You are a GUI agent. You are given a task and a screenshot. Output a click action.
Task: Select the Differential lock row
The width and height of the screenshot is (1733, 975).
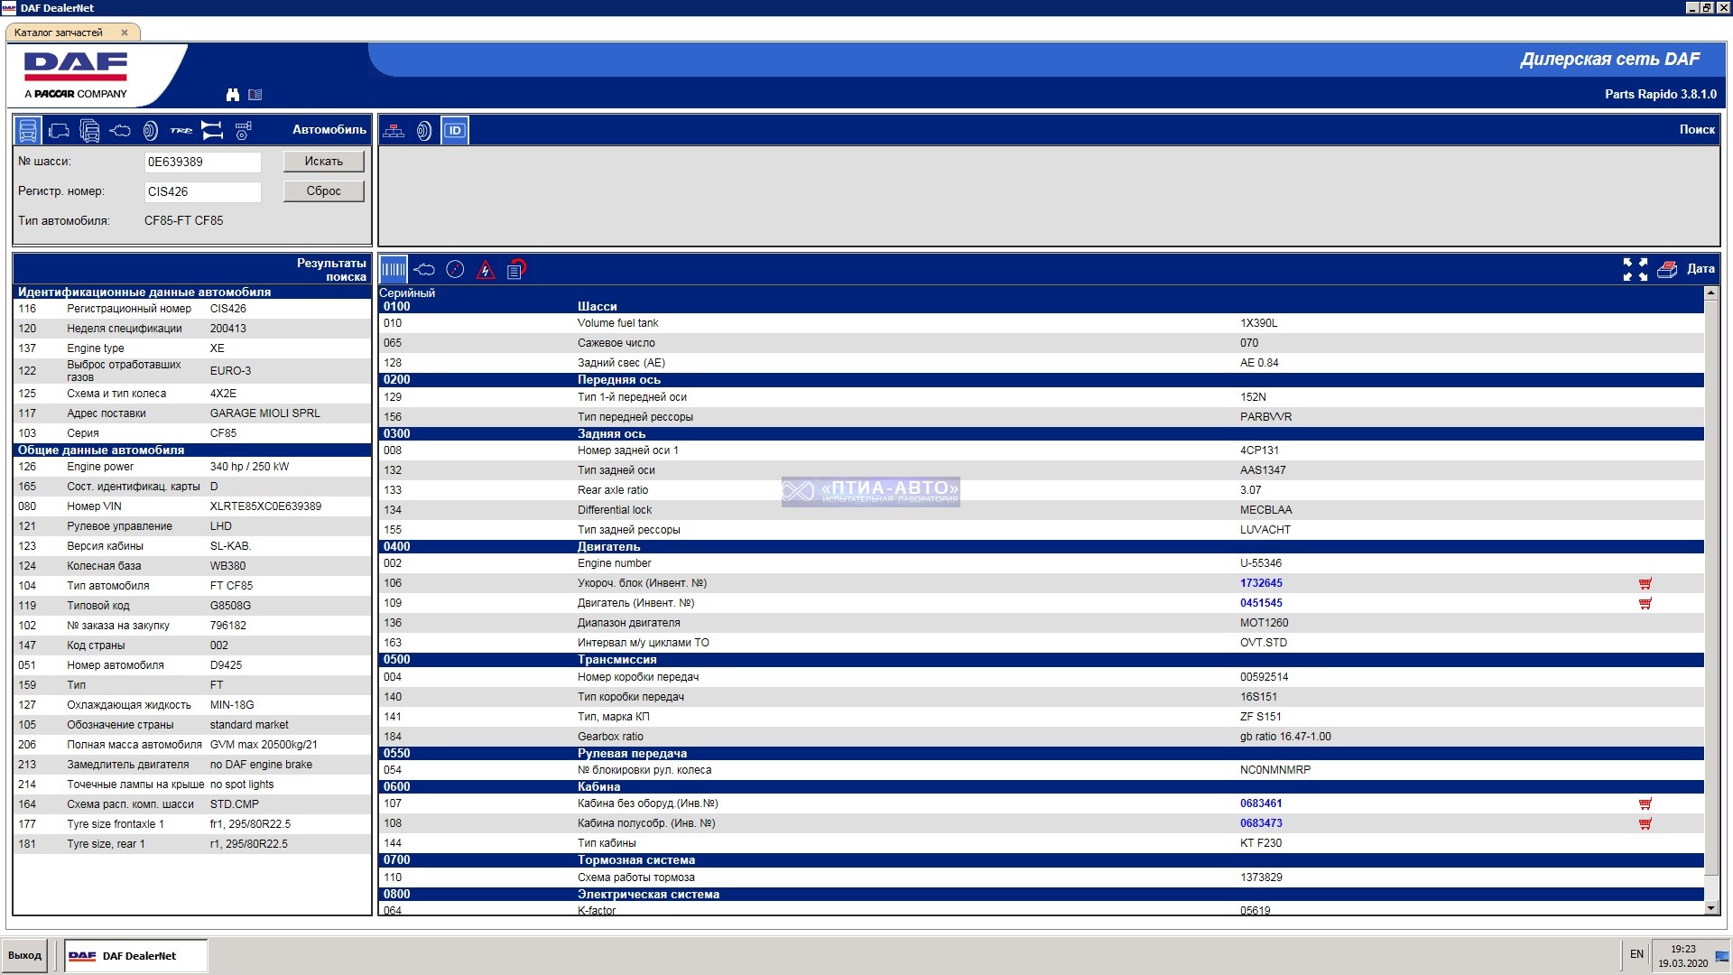(x=1042, y=510)
